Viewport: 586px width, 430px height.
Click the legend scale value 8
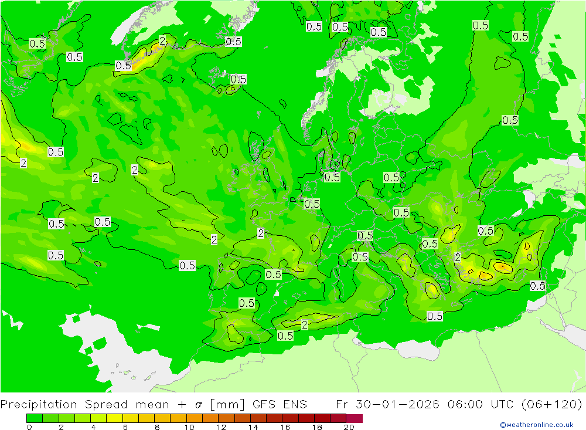(157, 427)
